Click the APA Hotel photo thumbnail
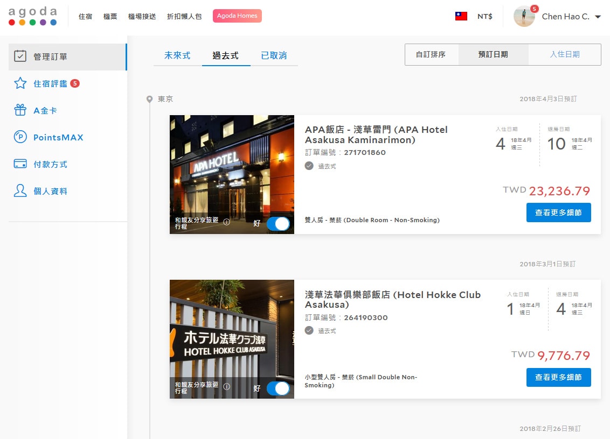This screenshot has height=439, width=610. 232,174
